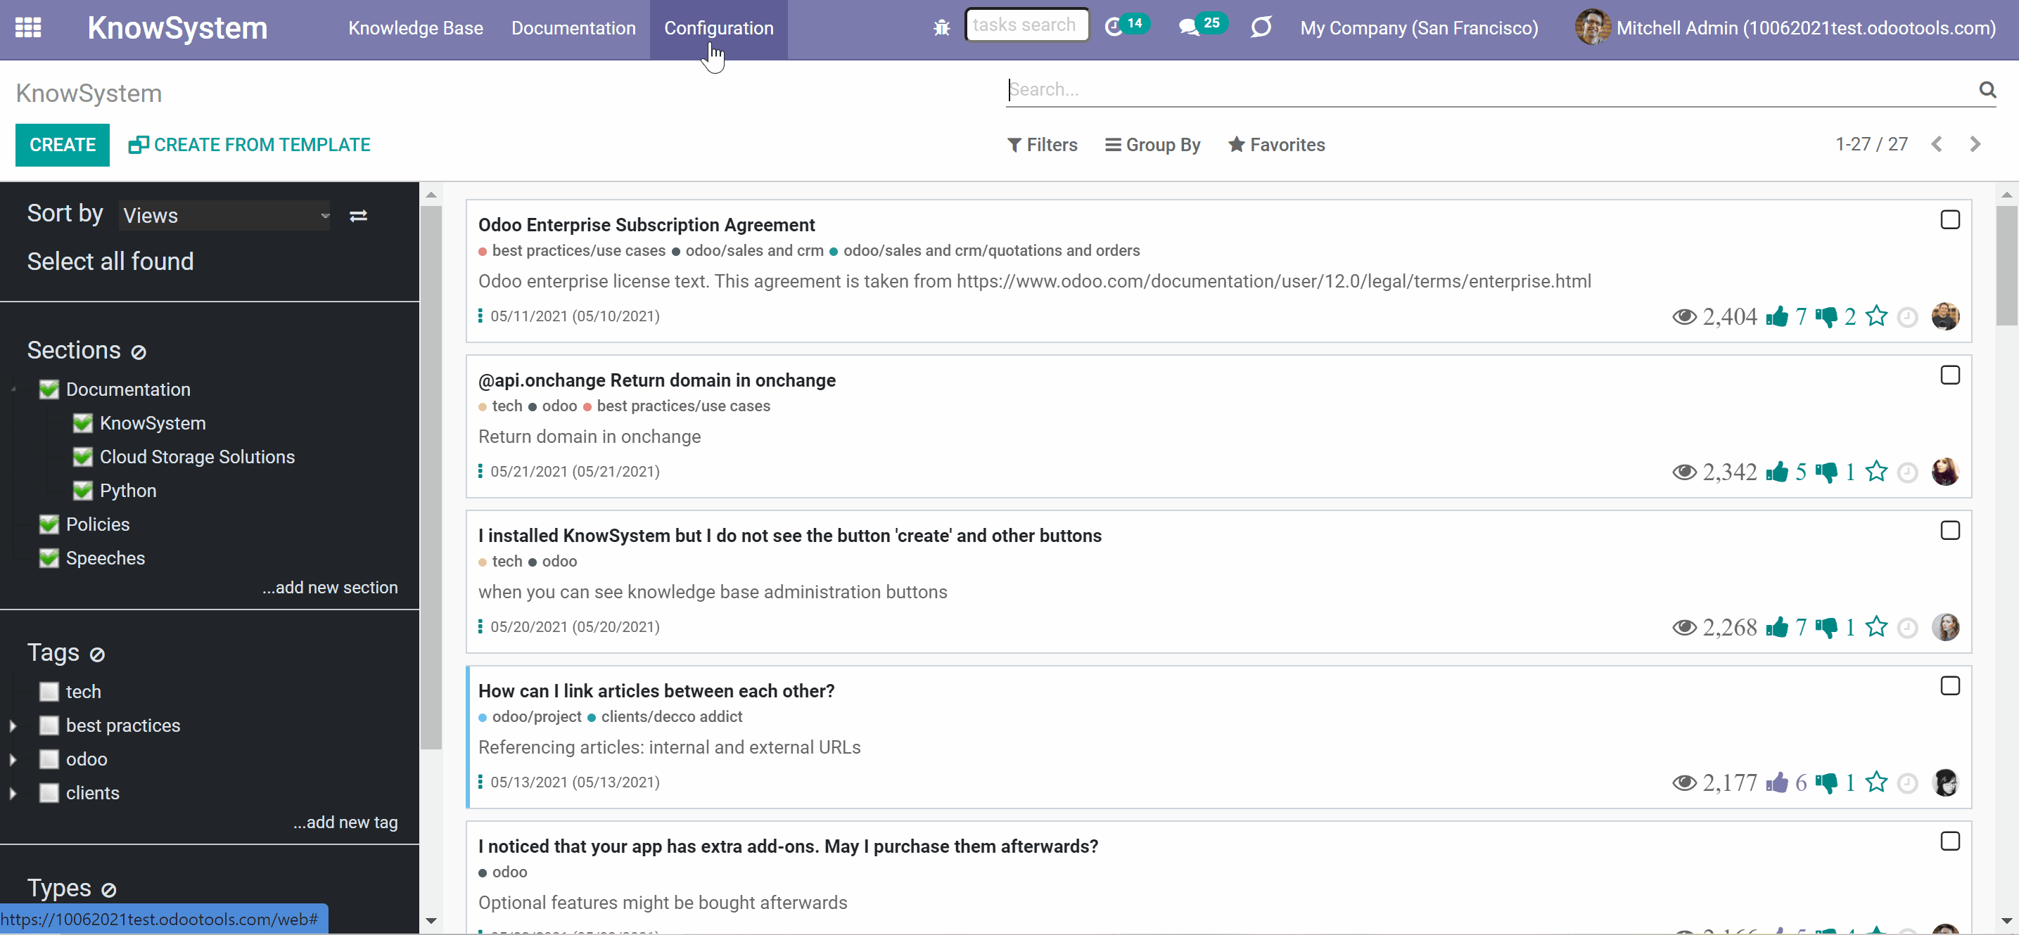
Task: Expand the clients tag tree
Action: click(13, 793)
